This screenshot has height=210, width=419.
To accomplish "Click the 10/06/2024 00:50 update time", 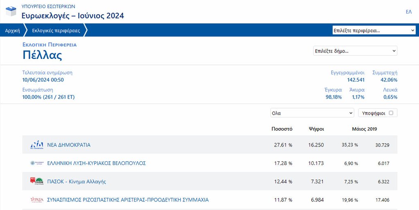I will pos(43,80).
